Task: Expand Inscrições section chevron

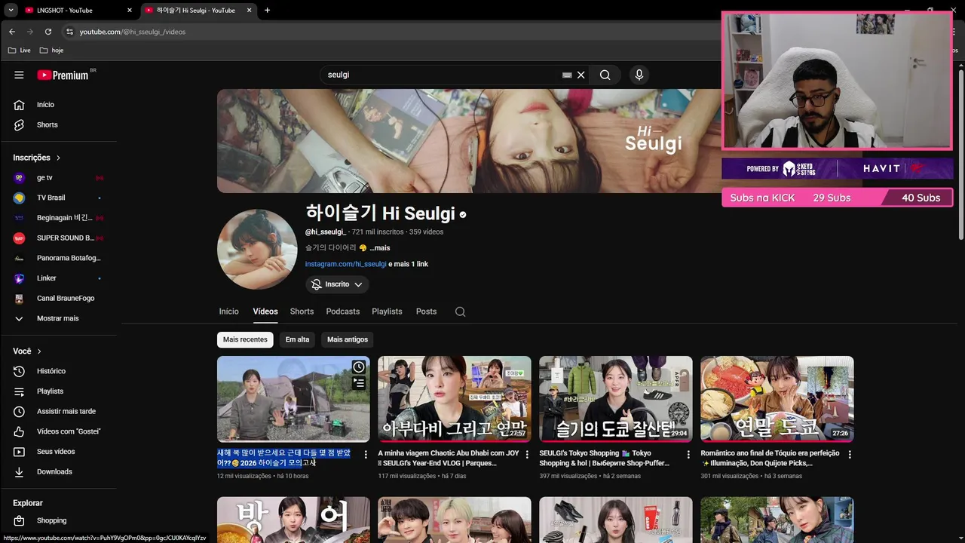Action: coord(58,158)
